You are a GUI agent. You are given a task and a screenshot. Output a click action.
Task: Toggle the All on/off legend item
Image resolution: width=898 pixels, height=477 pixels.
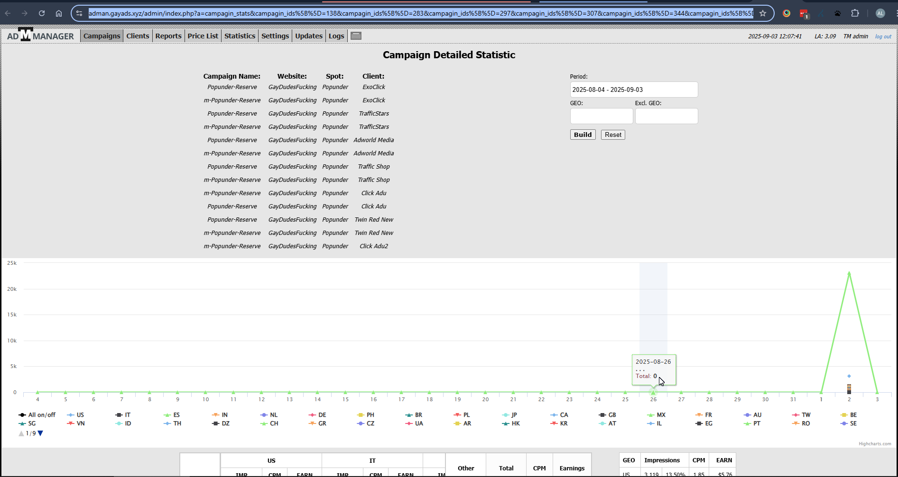tap(37, 415)
